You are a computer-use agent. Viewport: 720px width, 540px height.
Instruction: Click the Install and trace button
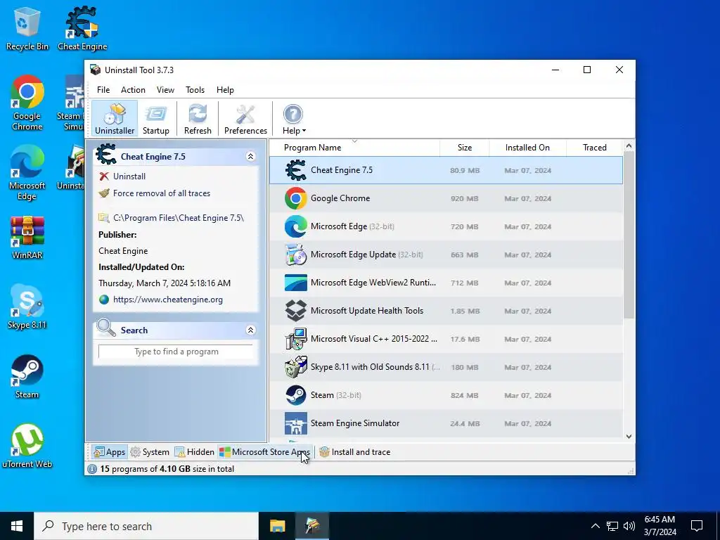click(355, 452)
